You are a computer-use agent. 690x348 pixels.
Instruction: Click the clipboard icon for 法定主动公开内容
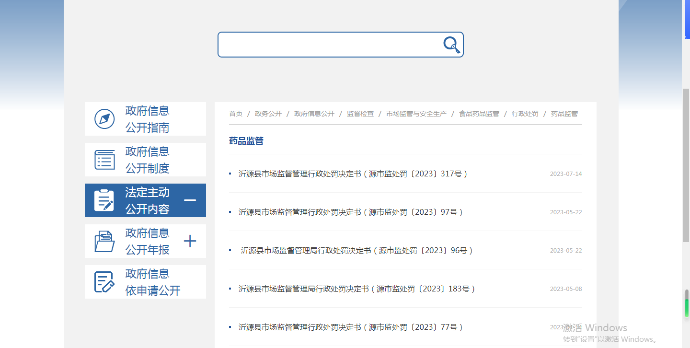pos(104,200)
